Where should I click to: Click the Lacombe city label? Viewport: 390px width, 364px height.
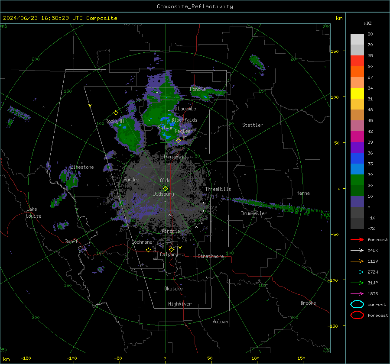[x=187, y=109]
